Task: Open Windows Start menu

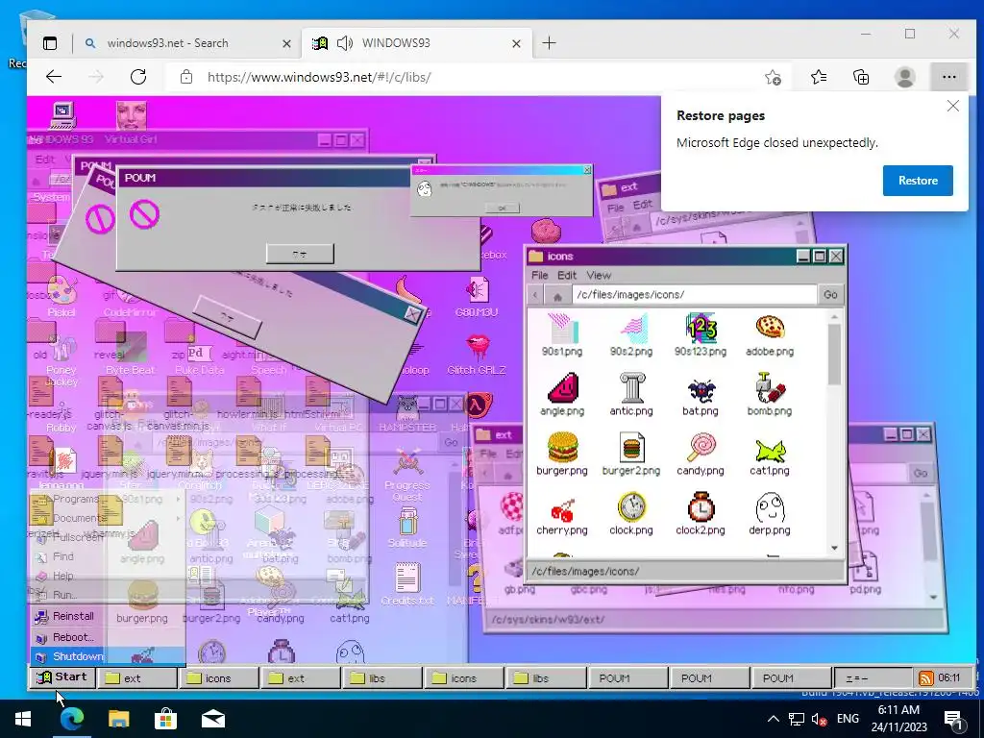Action: [x=23, y=719]
